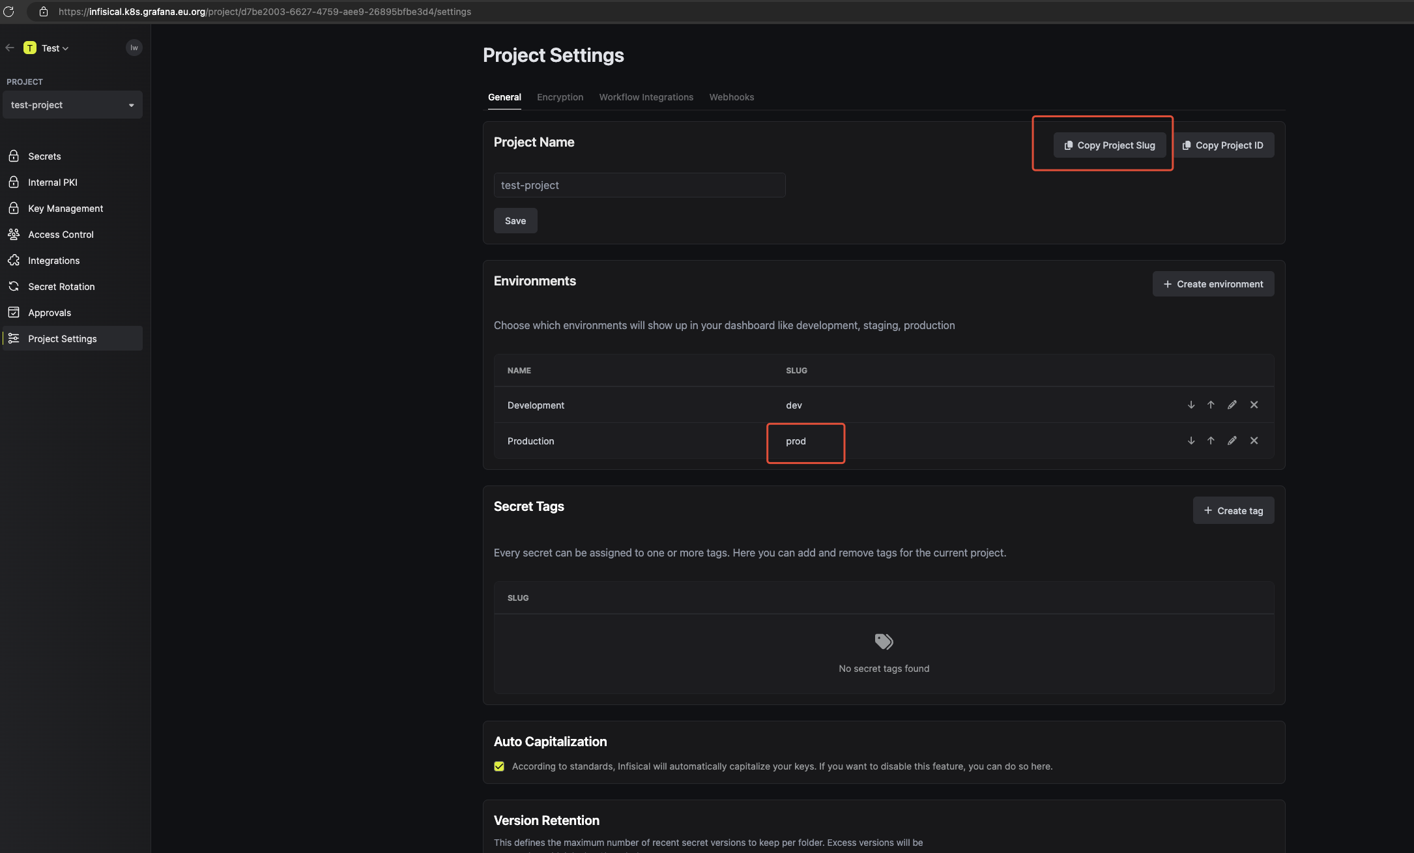The image size is (1414, 853).
Task: Move Production environment up with the arrow
Action: (x=1211, y=441)
